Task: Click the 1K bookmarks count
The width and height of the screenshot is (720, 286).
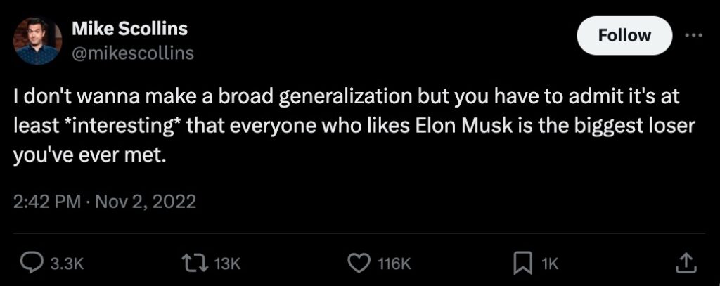Action: pyautogui.click(x=549, y=264)
